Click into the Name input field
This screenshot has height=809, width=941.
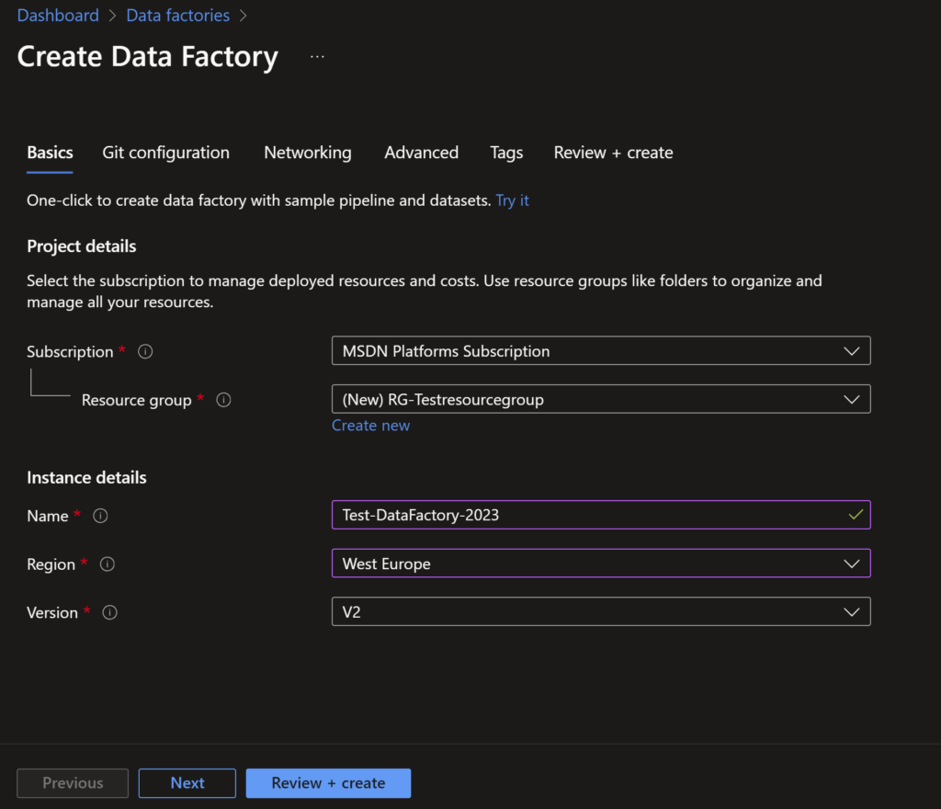601,515
